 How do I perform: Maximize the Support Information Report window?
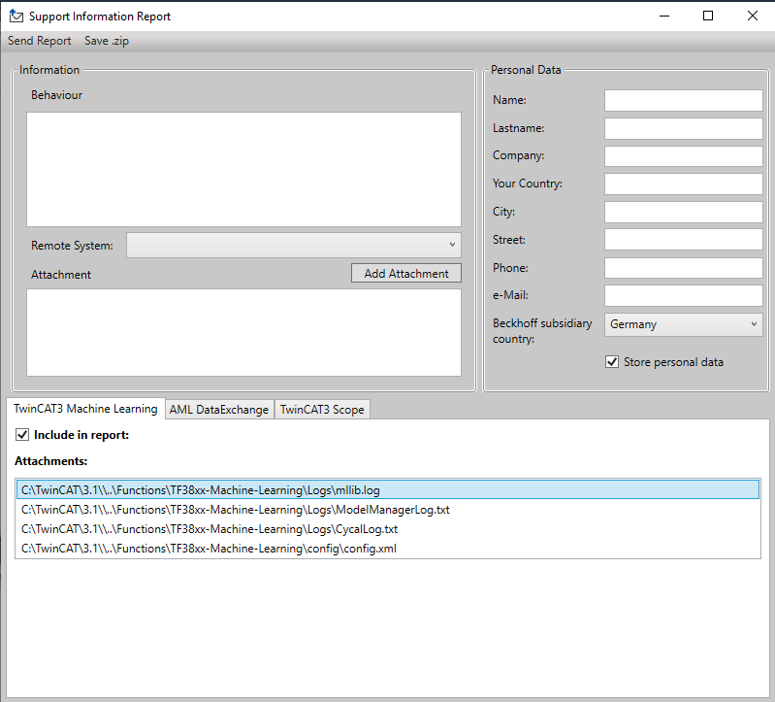(x=708, y=17)
